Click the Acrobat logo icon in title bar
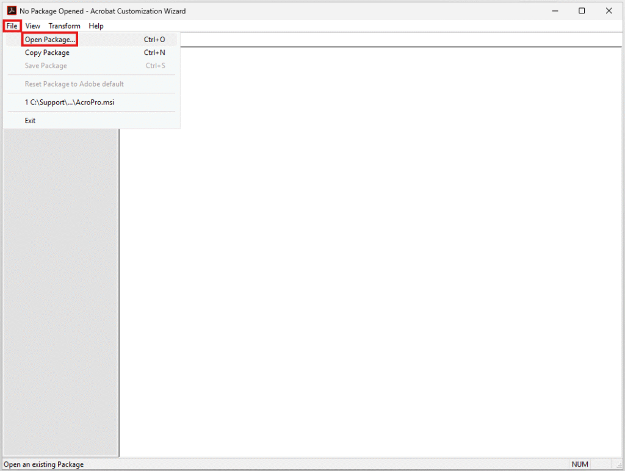 click(11, 11)
